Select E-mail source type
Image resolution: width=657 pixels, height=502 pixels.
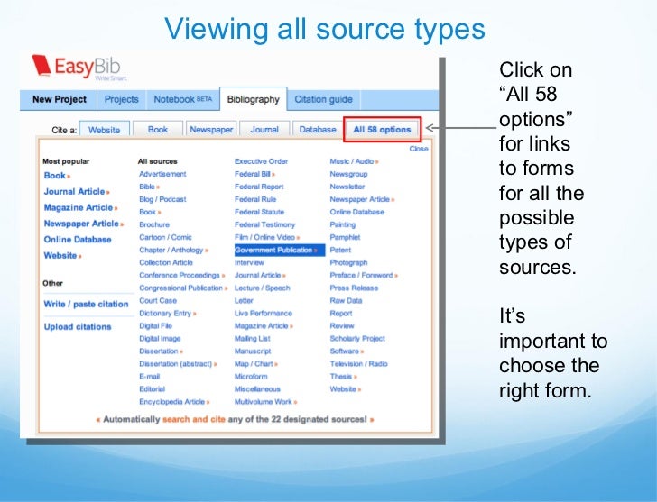(150, 377)
